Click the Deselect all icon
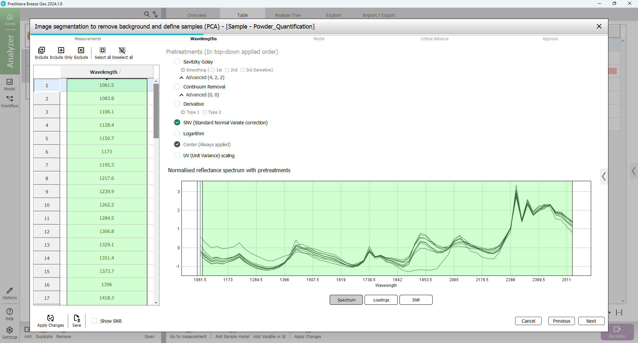 coord(122,51)
